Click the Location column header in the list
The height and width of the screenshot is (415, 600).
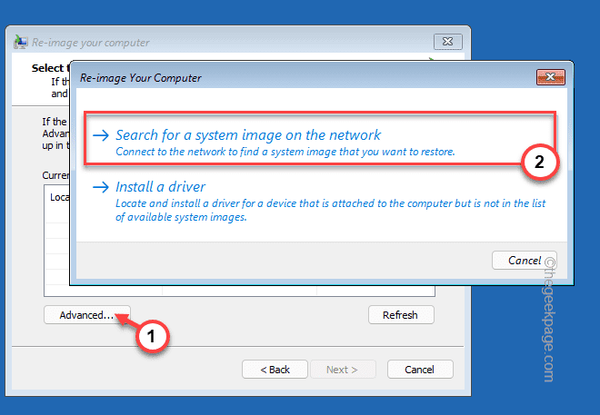click(x=60, y=197)
